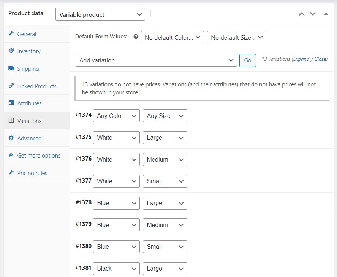Move Product data panel up
The width and height of the screenshot is (337, 277).
[x=302, y=14]
